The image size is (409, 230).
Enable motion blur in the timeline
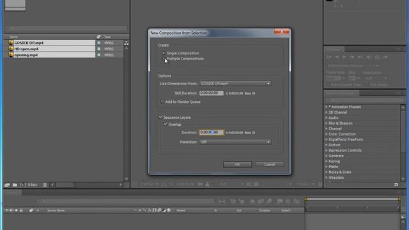coord(269,201)
